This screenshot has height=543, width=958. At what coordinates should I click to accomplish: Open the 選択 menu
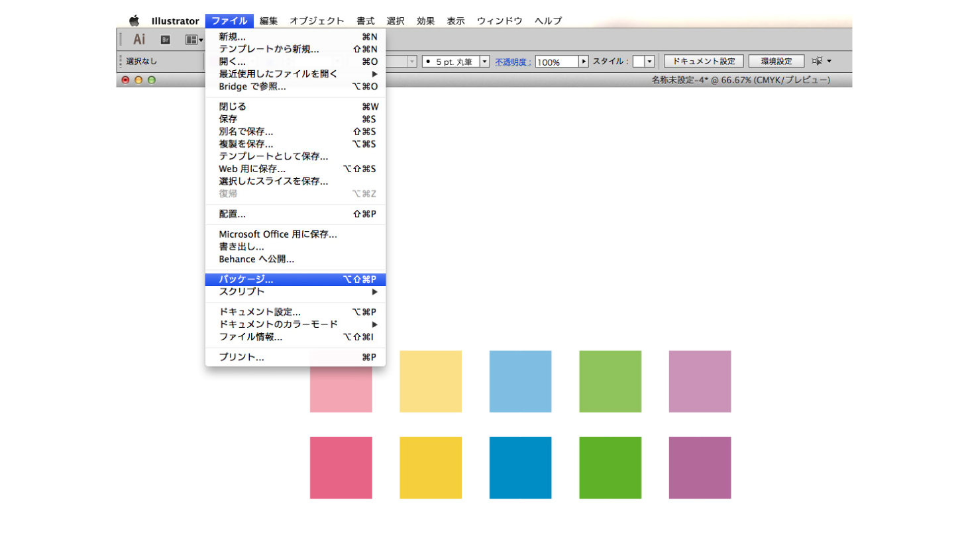pyautogui.click(x=396, y=21)
